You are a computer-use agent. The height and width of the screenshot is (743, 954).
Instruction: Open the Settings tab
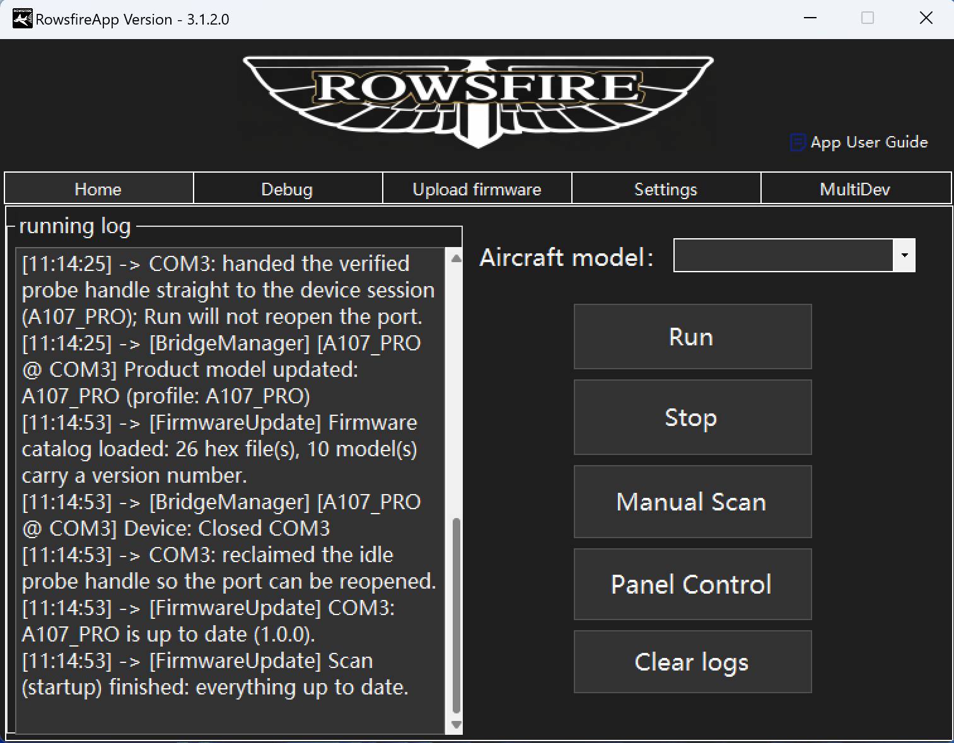(666, 189)
